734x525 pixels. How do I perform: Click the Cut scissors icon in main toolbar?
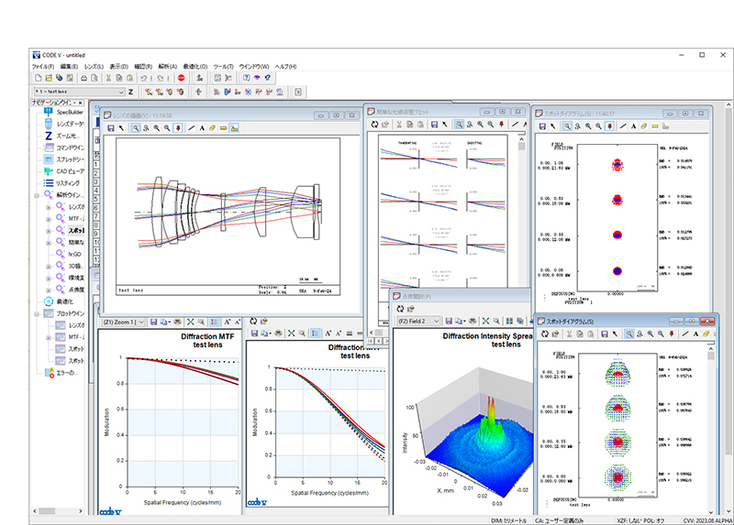coord(108,78)
